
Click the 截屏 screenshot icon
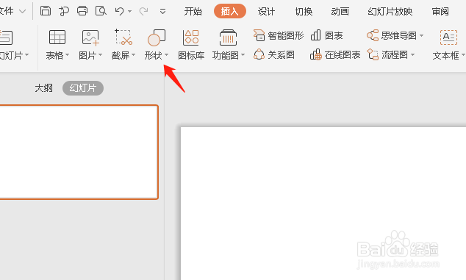click(x=123, y=37)
